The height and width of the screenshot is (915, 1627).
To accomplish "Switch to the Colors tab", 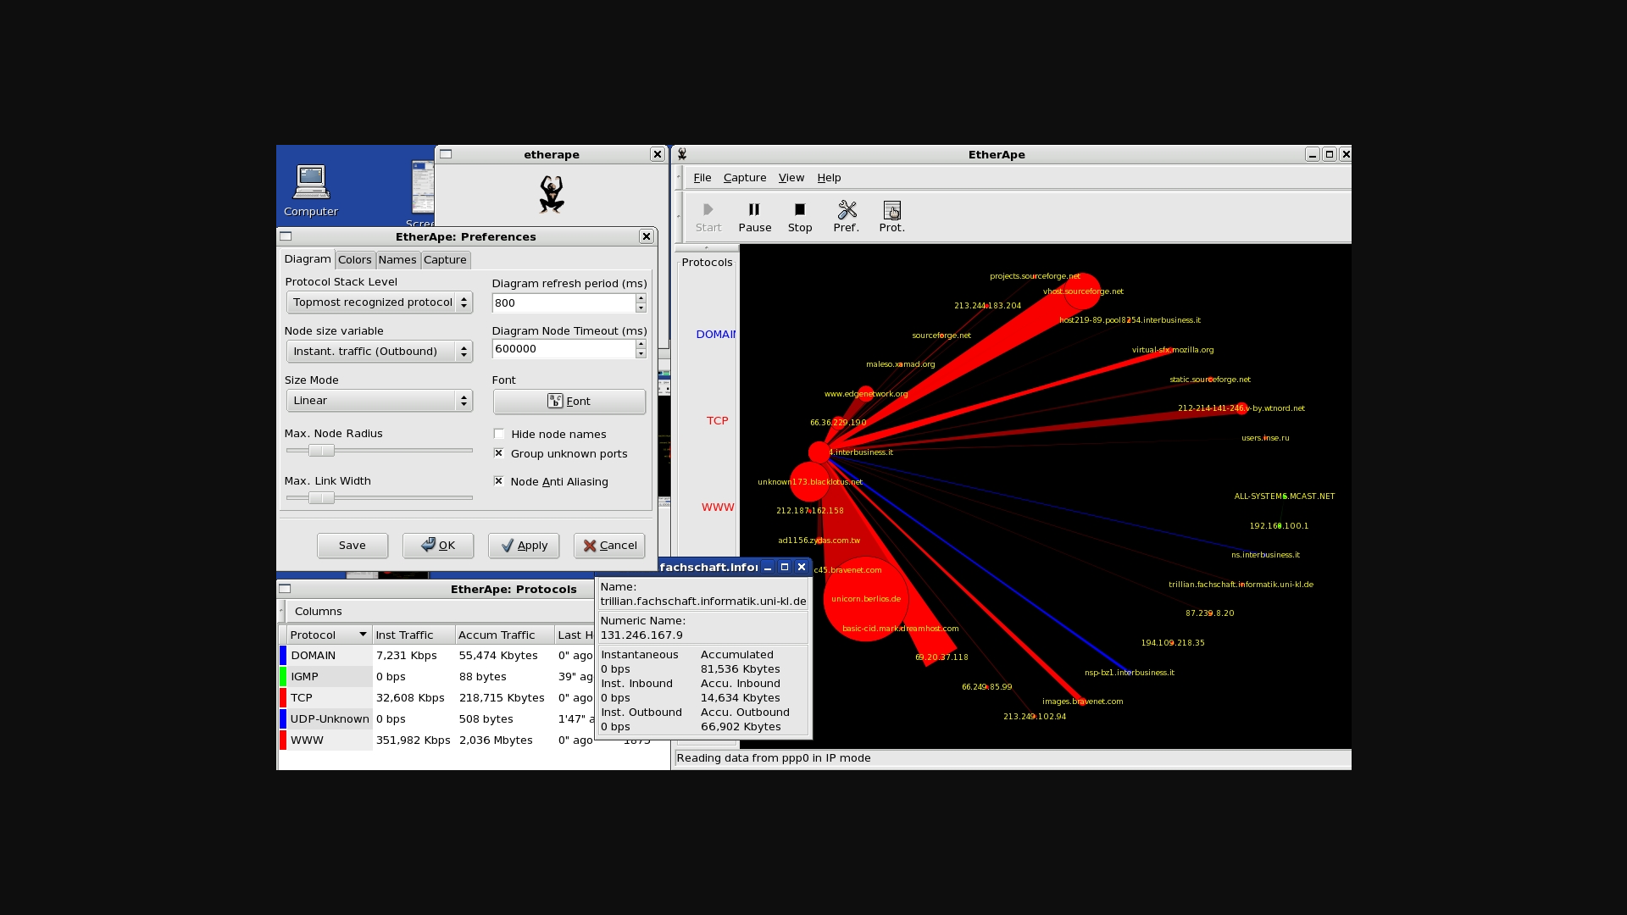I will (354, 260).
